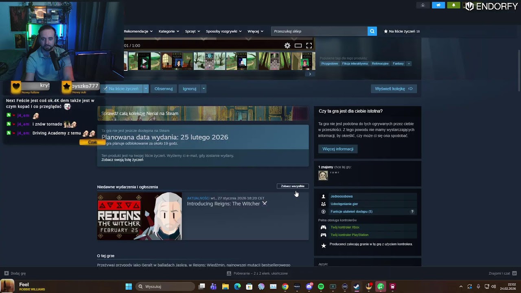Open the MUZA app on the taskbar

[x=297, y=286]
